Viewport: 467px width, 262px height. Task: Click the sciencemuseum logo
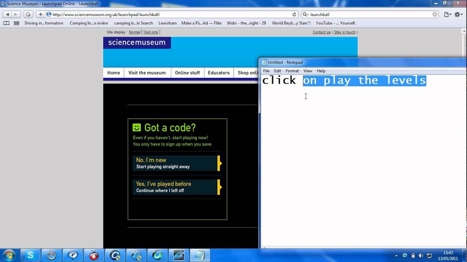tap(137, 43)
